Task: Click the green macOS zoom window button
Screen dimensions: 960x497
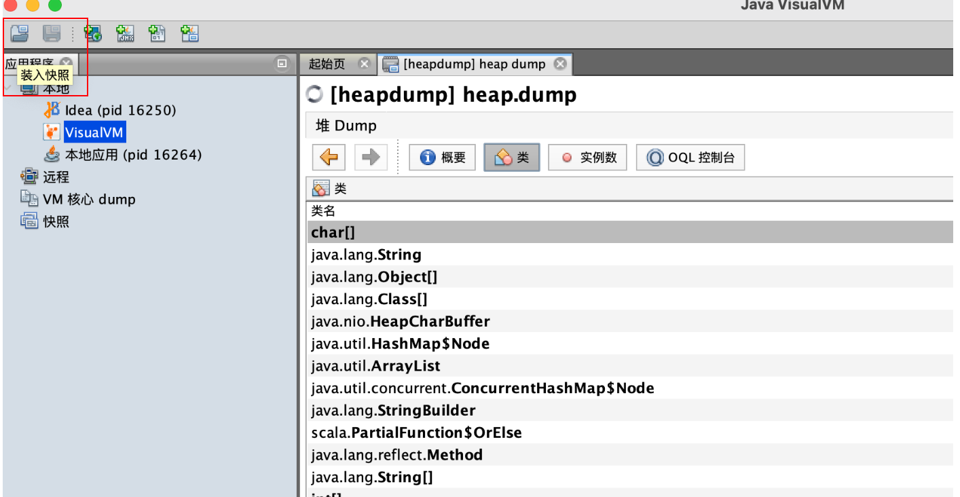Action: tap(55, 5)
